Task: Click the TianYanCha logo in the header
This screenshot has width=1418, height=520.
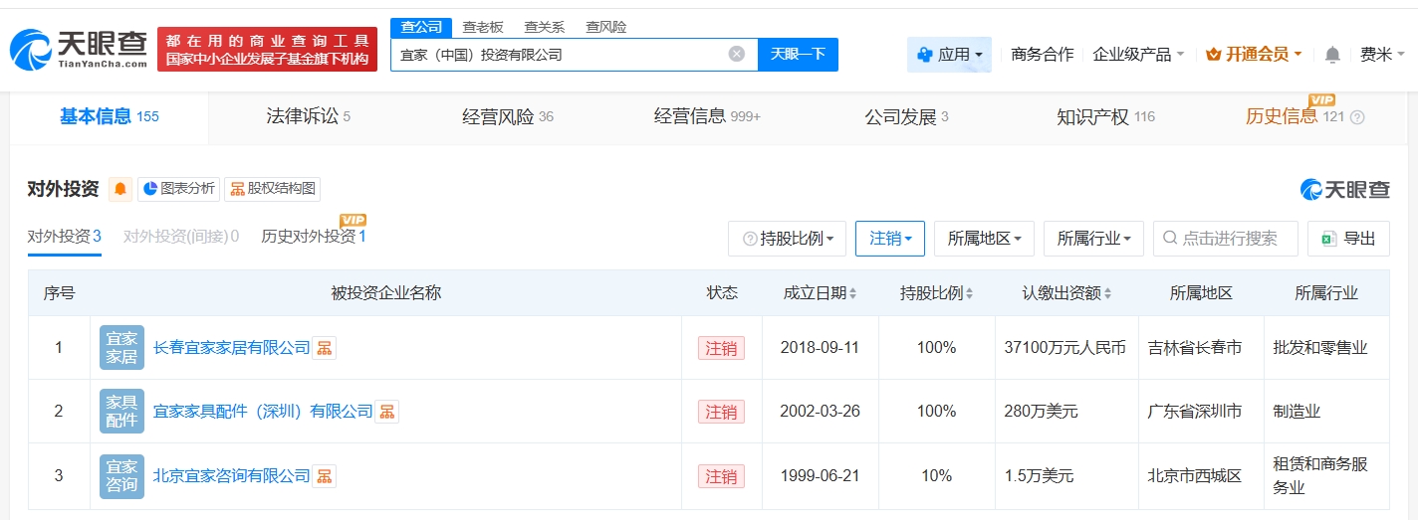Action: point(78,49)
